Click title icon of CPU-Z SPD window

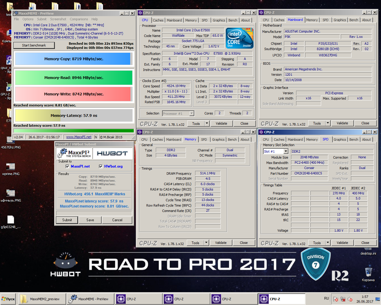tap(261, 132)
